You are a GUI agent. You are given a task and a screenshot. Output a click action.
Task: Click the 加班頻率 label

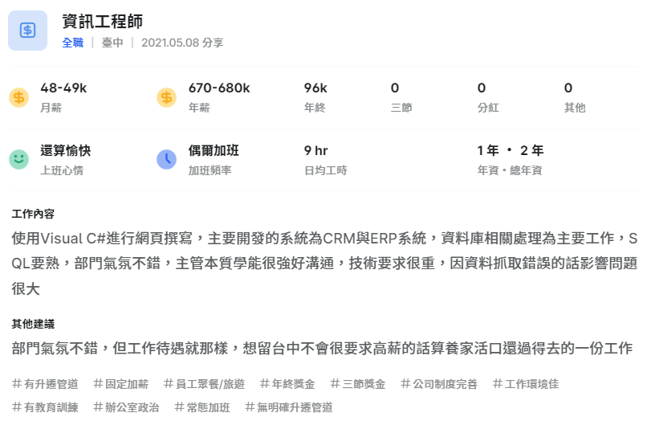click(210, 170)
